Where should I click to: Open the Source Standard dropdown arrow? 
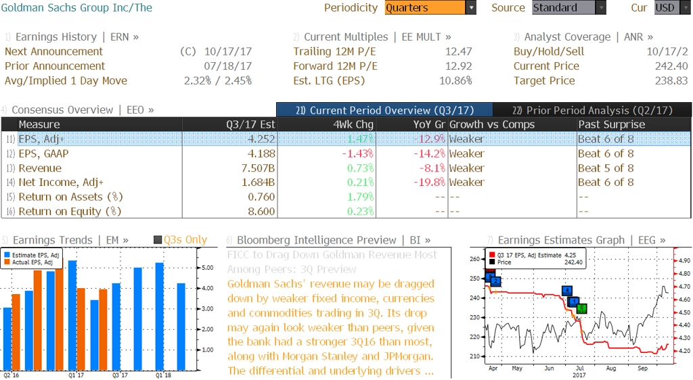click(x=601, y=7)
